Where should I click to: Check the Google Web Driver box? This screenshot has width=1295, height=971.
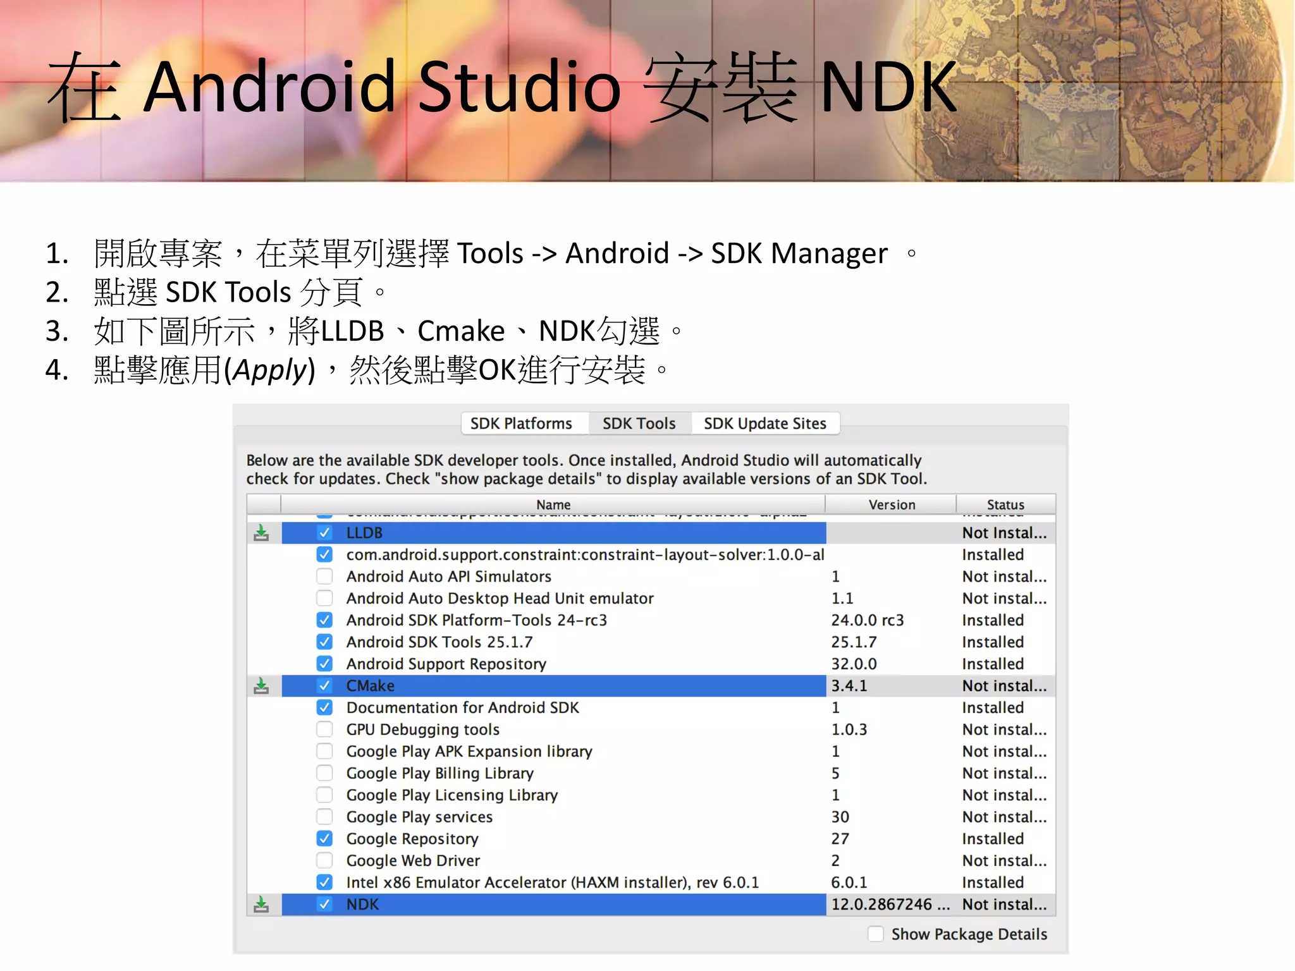324,860
